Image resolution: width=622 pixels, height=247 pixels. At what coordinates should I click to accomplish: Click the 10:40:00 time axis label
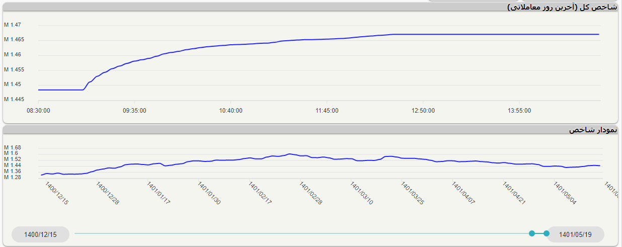(x=231, y=111)
